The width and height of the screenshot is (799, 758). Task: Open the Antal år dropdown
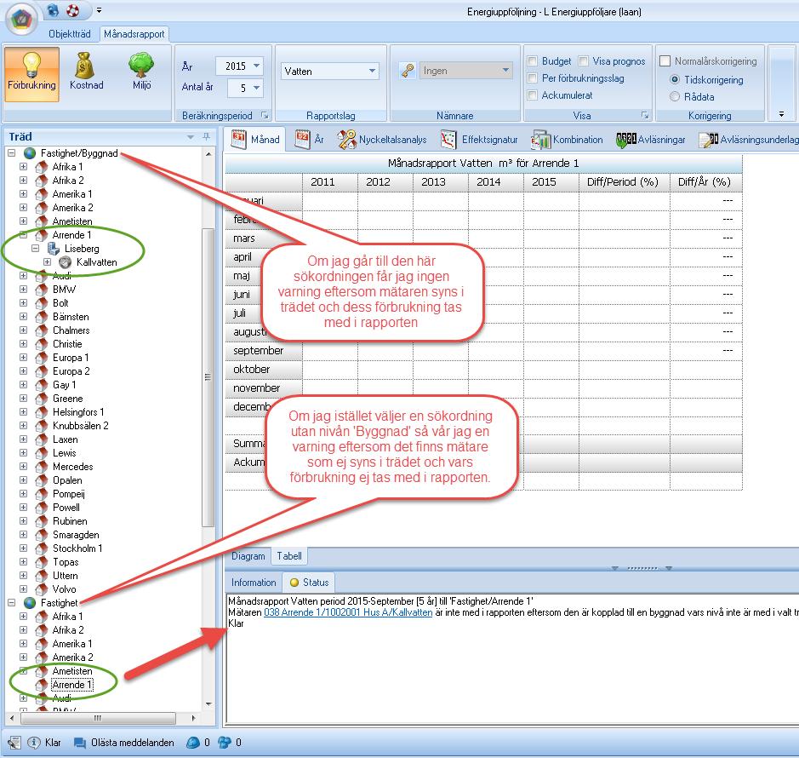click(256, 88)
